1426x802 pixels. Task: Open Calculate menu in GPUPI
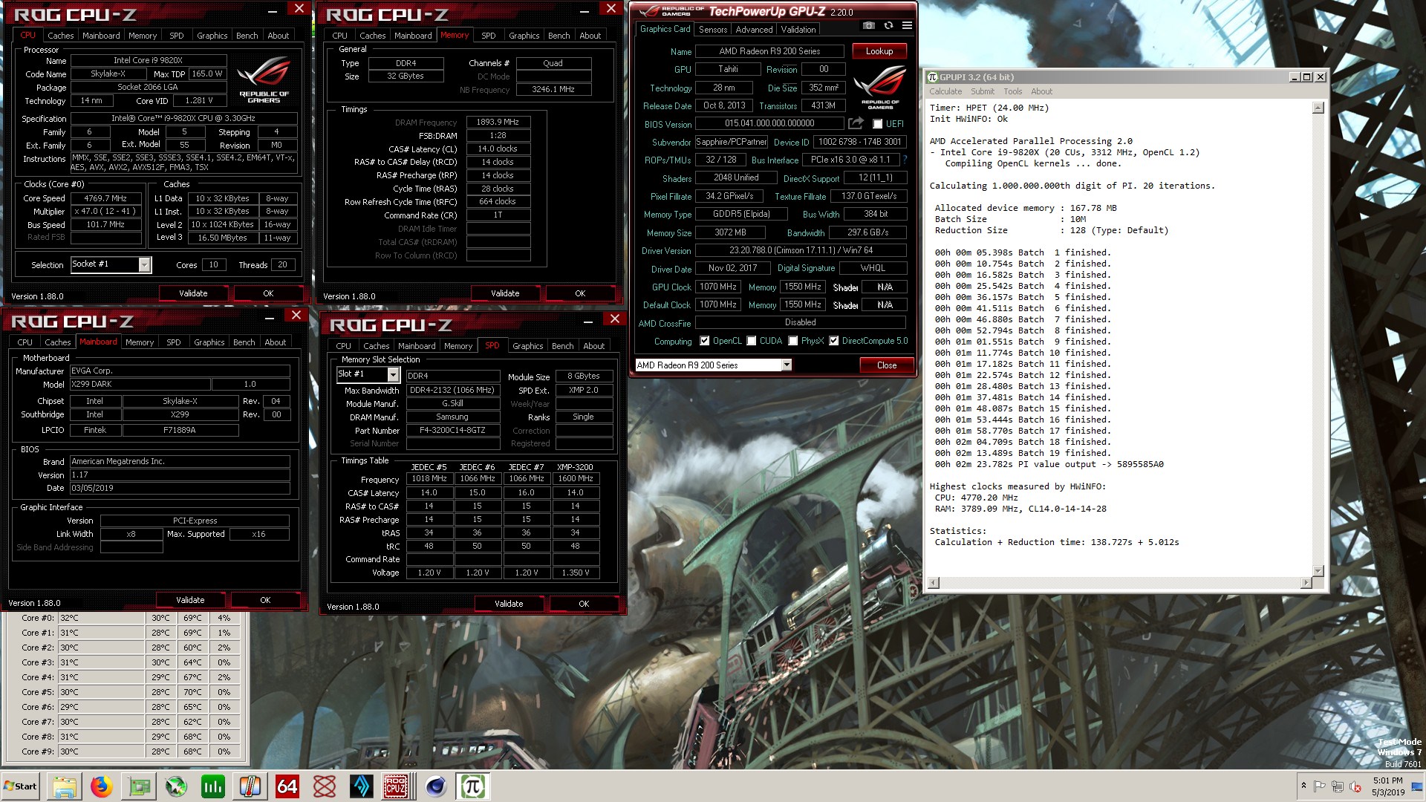point(945,91)
